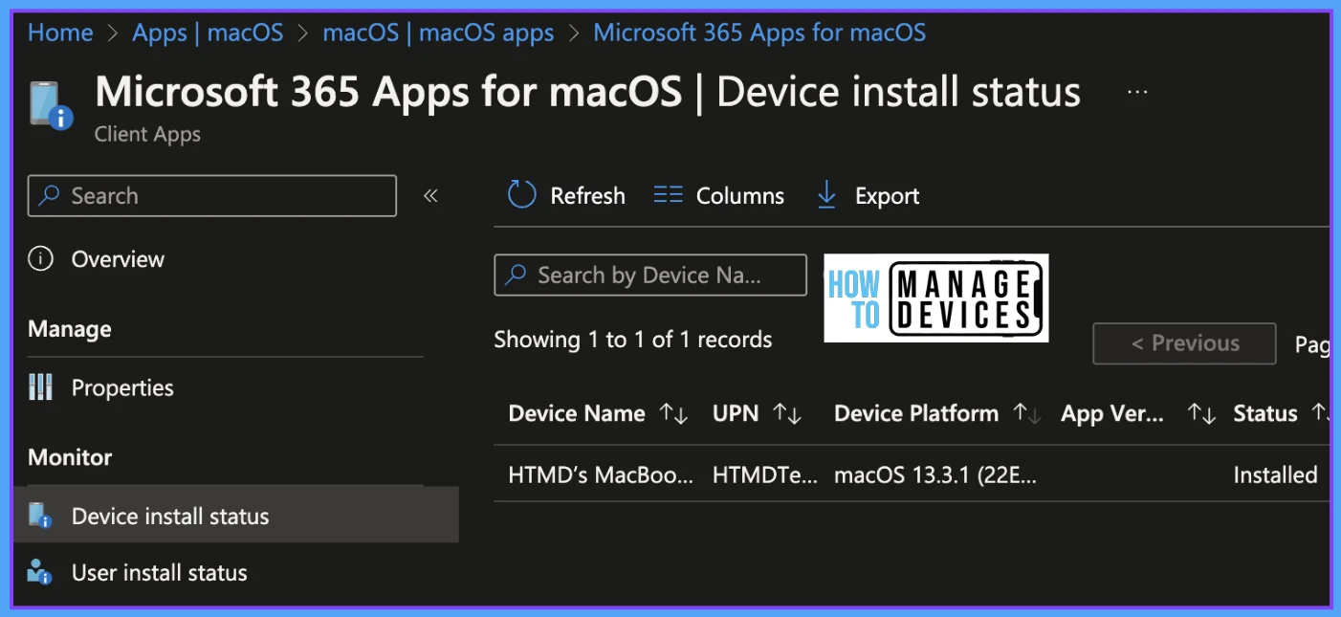
Task: Click the User install status icon
Action: tap(40, 572)
